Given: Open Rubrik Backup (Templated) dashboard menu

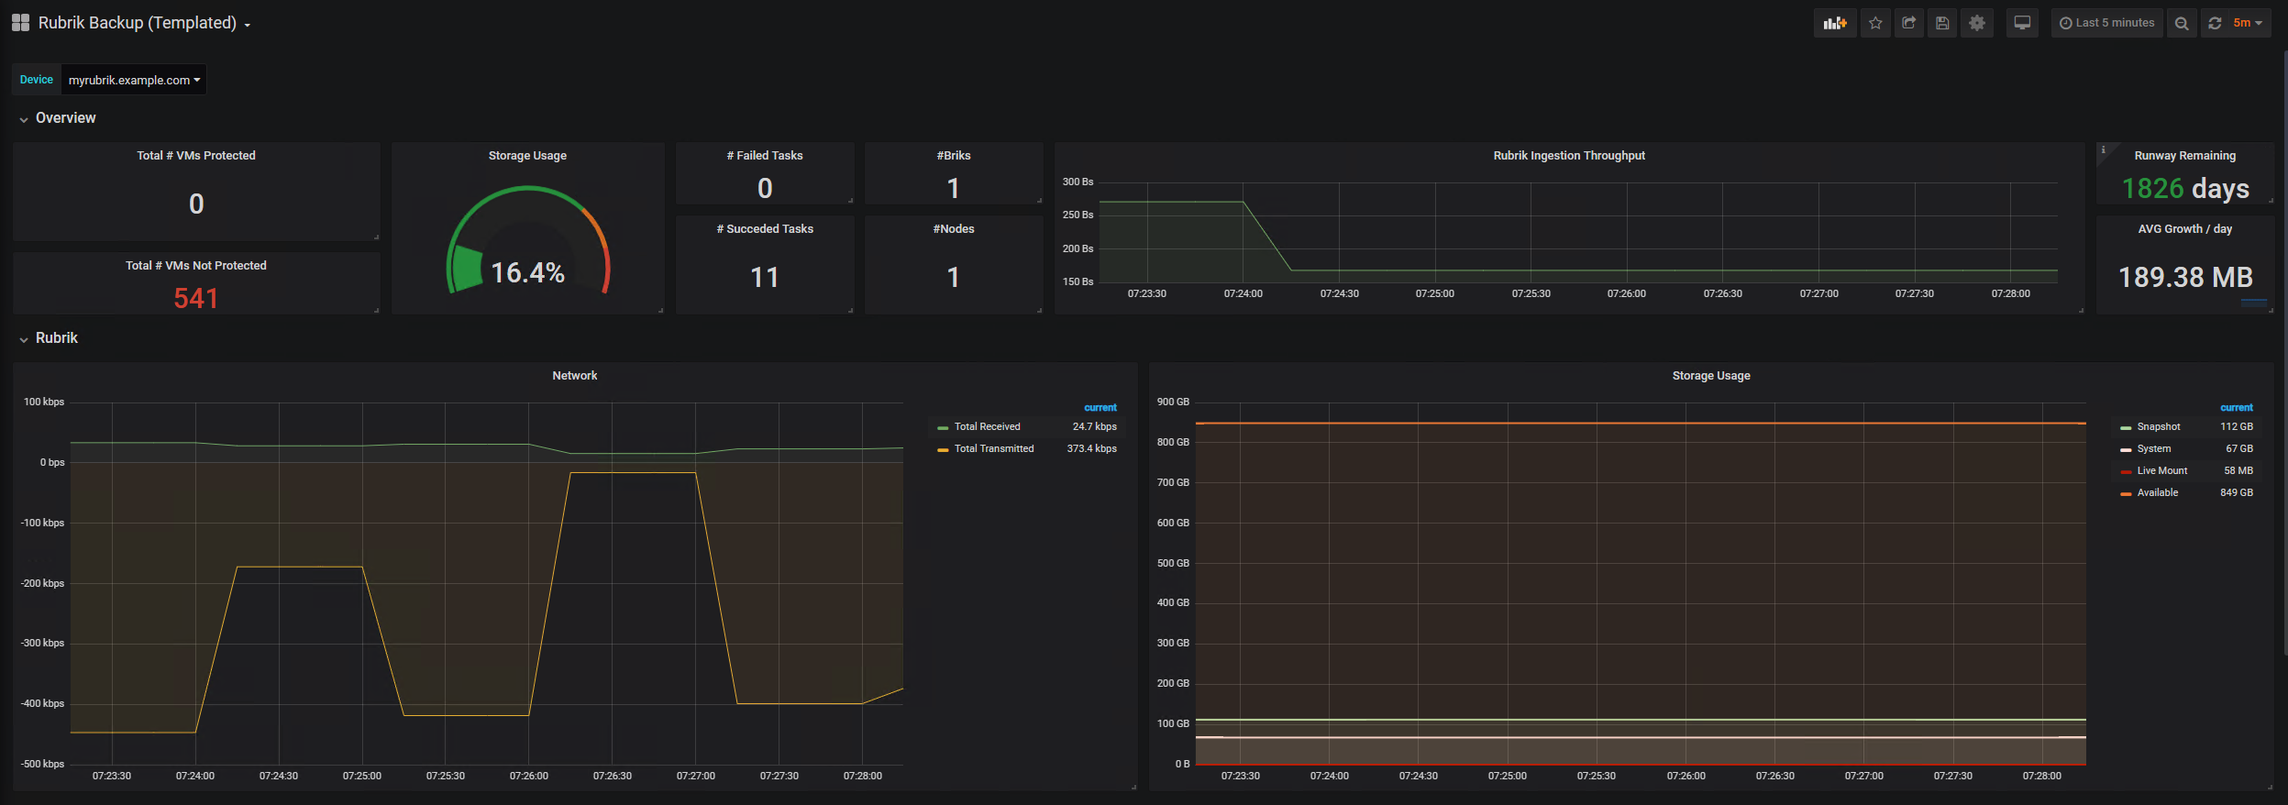Looking at the screenshot, I should 143,23.
